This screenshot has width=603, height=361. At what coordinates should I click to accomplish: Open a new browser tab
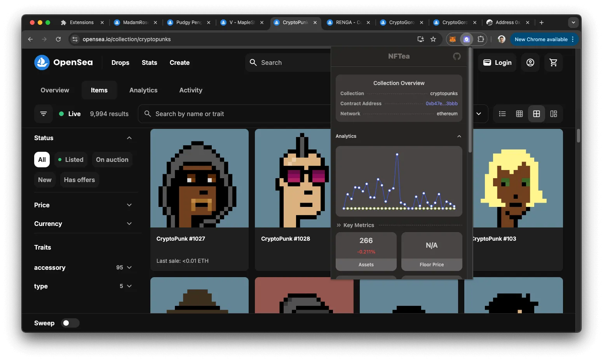click(x=542, y=23)
